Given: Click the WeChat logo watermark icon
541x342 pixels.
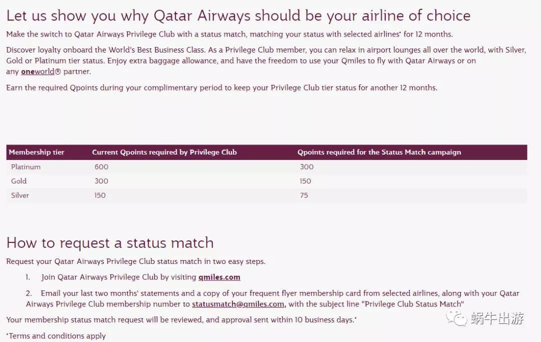Looking at the screenshot, I should (457, 318).
